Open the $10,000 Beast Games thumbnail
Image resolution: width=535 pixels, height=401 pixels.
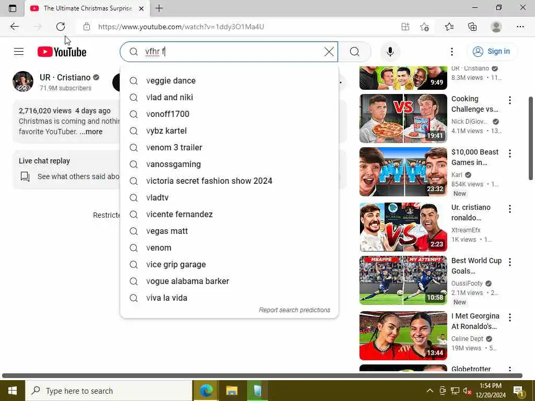click(403, 171)
